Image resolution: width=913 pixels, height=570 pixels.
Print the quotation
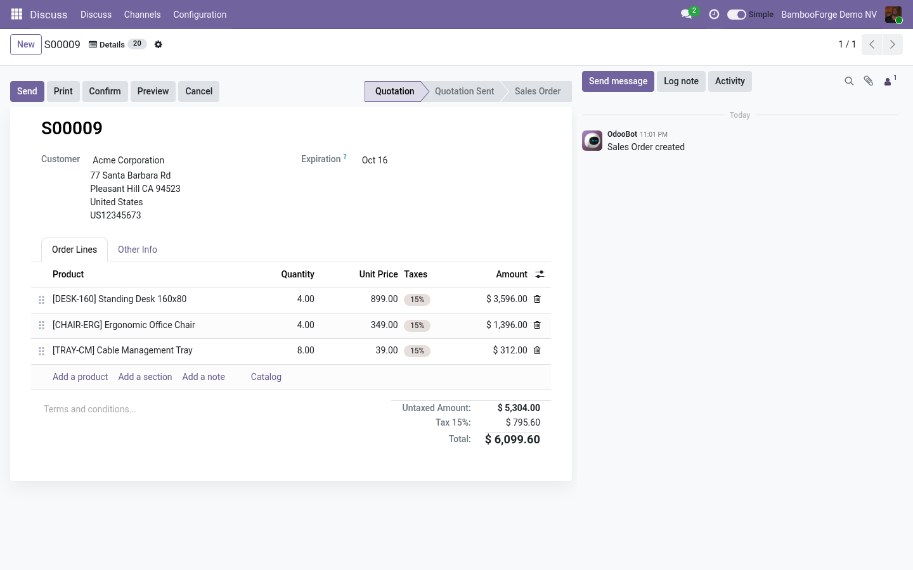coord(63,91)
